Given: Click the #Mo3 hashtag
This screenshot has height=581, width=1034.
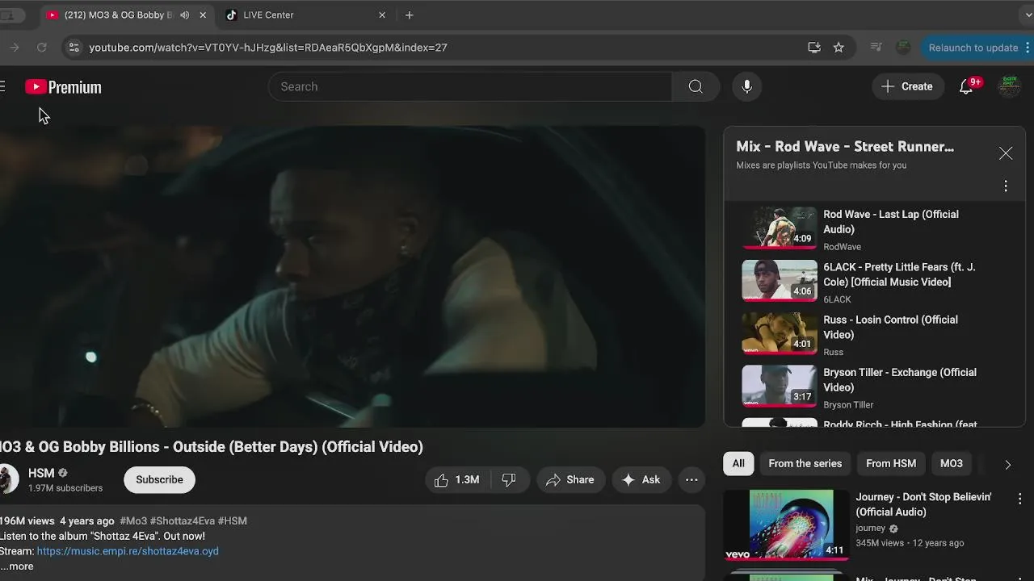Looking at the screenshot, I should click(133, 521).
